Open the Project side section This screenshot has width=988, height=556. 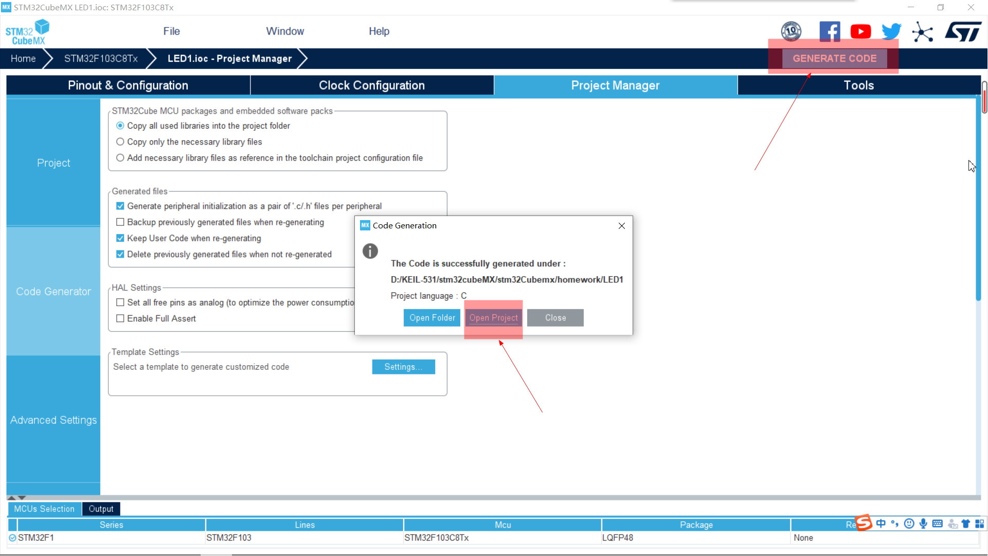coord(53,163)
